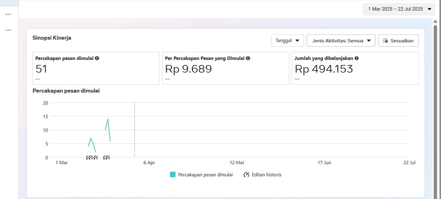Click the lower three-dots icon in sidebar
441x199 pixels.
8,30
